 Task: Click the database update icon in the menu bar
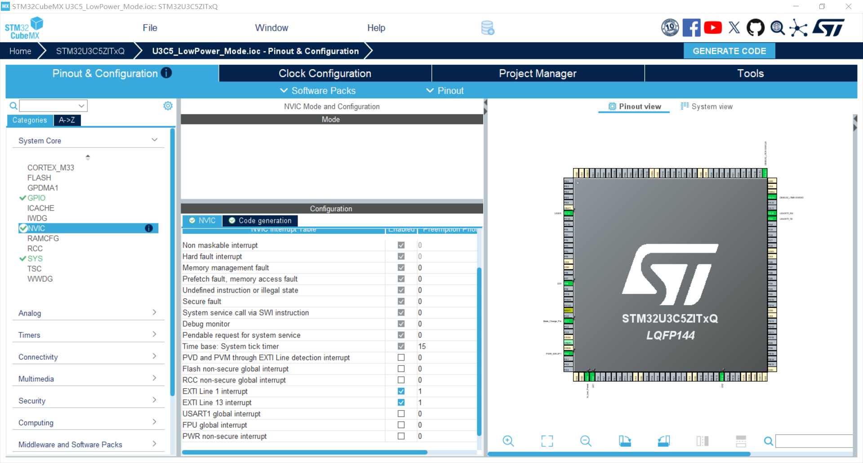coord(488,28)
